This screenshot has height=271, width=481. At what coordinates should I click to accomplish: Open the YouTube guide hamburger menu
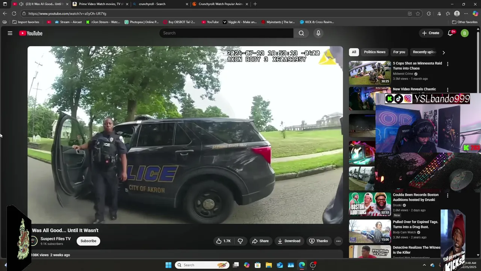pos(10,33)
